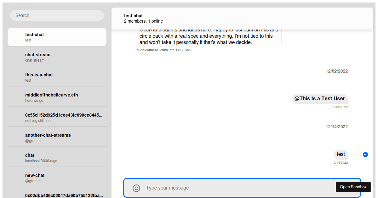Click the test-chat title in the header
This screenshot has width=378, height=198.
click(x=133, y=16)
